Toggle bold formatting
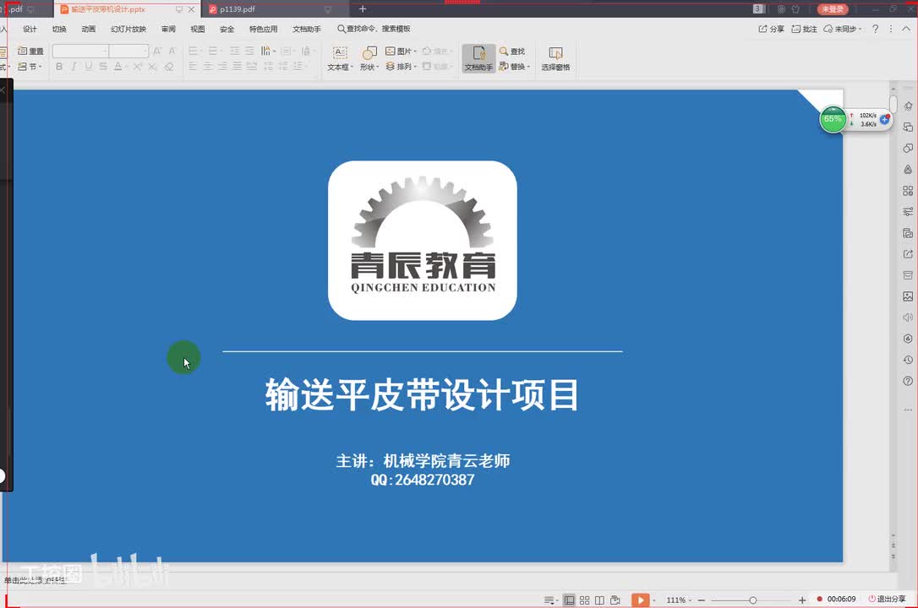Image resolution: width=918 pixels, height=608 pixels. coord(59,67)
